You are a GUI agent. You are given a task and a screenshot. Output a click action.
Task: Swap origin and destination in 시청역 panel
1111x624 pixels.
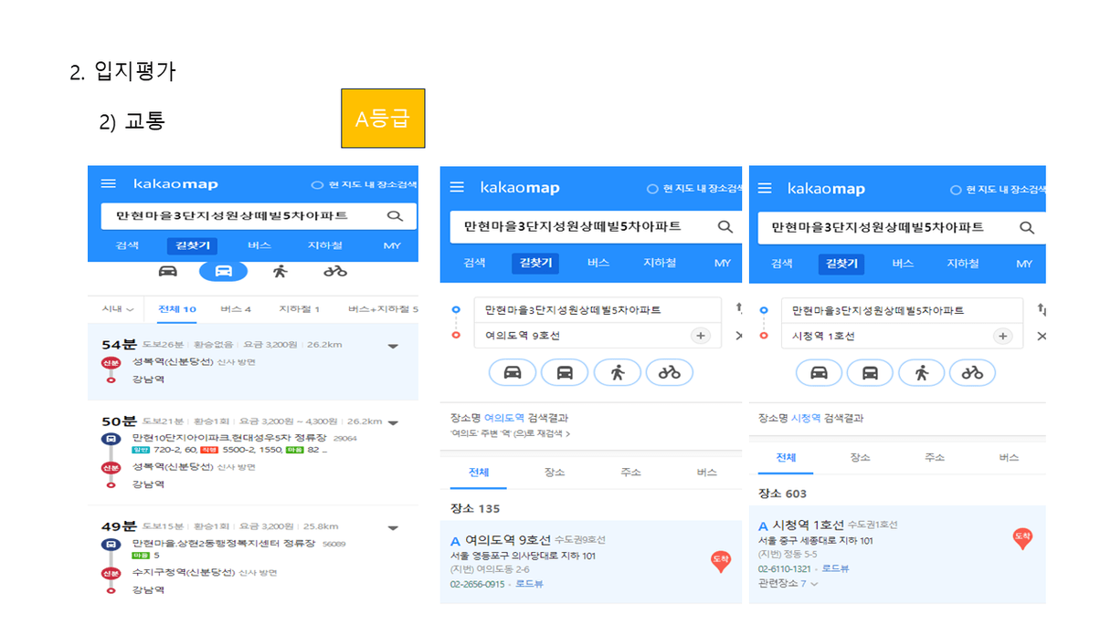[1041, 310]
